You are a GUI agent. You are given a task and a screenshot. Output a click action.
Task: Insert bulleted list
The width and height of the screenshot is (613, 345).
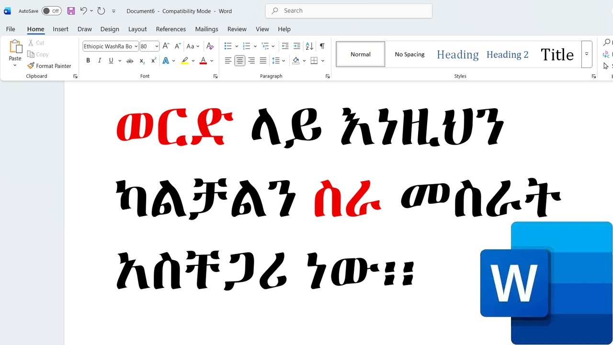pos(228,46)
